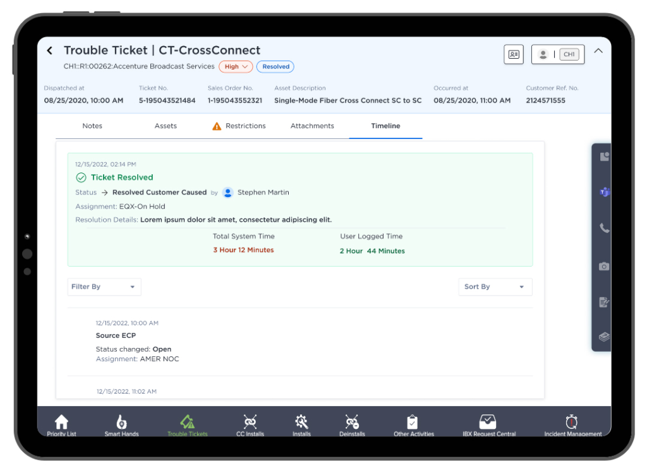Open CC Installs in bottom bar
Image resolution: width=647 pixels, height=475 pixels.
click(x=250, y=425)
